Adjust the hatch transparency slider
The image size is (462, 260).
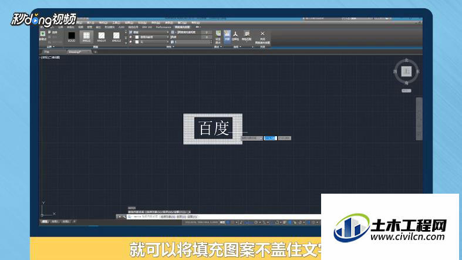[x=192, y=32]
